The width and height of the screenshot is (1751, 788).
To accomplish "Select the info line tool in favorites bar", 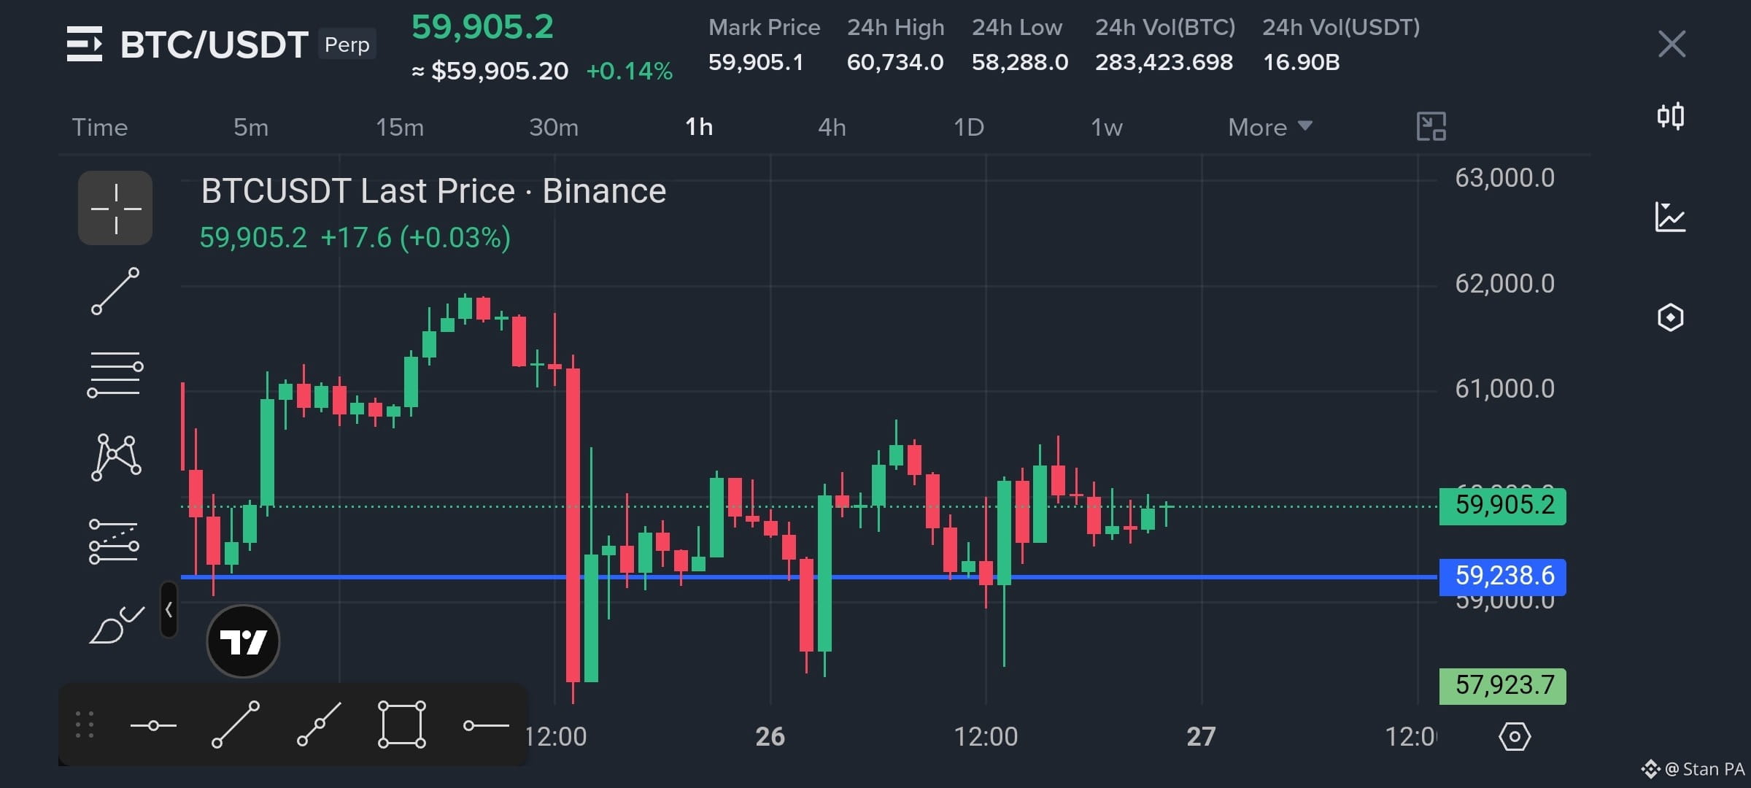I will click(319, 725).
